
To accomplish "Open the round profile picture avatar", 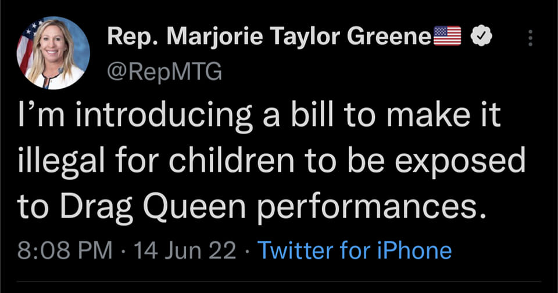I will click(x=53, y=53).
